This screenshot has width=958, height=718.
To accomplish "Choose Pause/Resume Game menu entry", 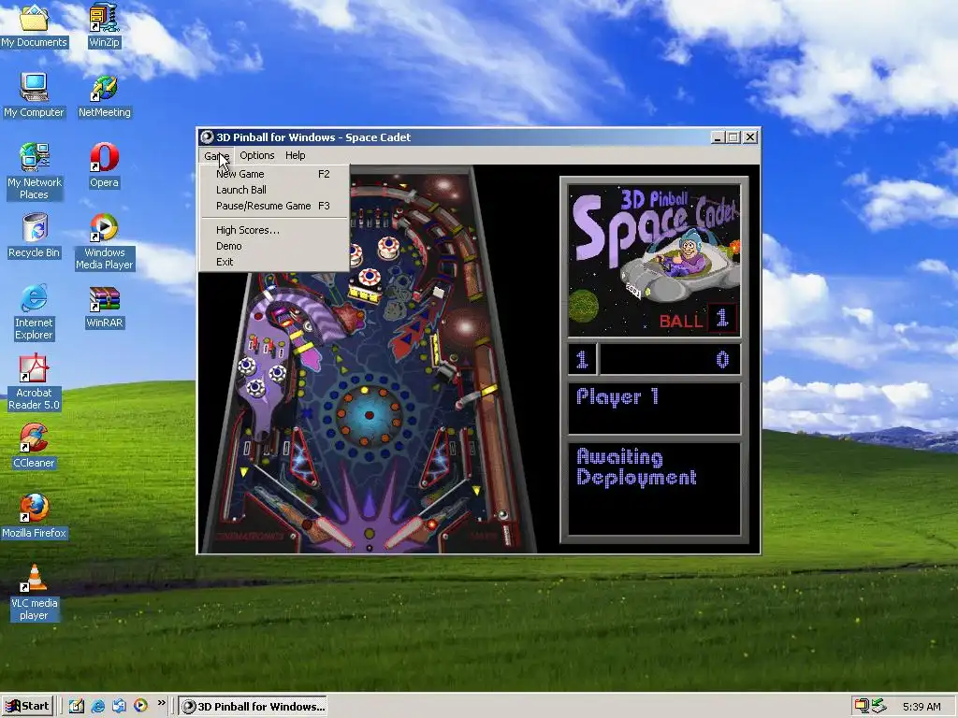I will tap(274, 206).
